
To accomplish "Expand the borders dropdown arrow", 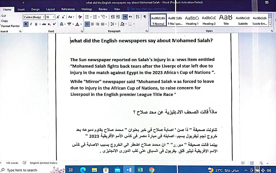I will [x=134, y=24].
